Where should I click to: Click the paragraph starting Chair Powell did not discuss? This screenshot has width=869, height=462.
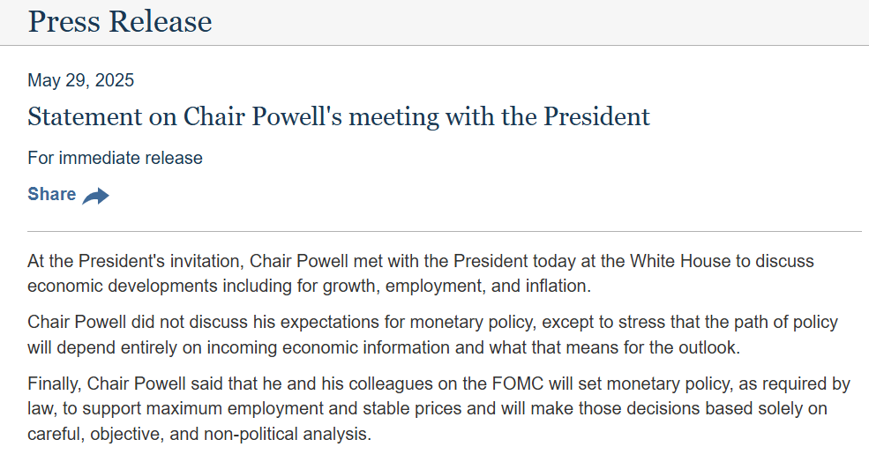click(x=433, y=334)
